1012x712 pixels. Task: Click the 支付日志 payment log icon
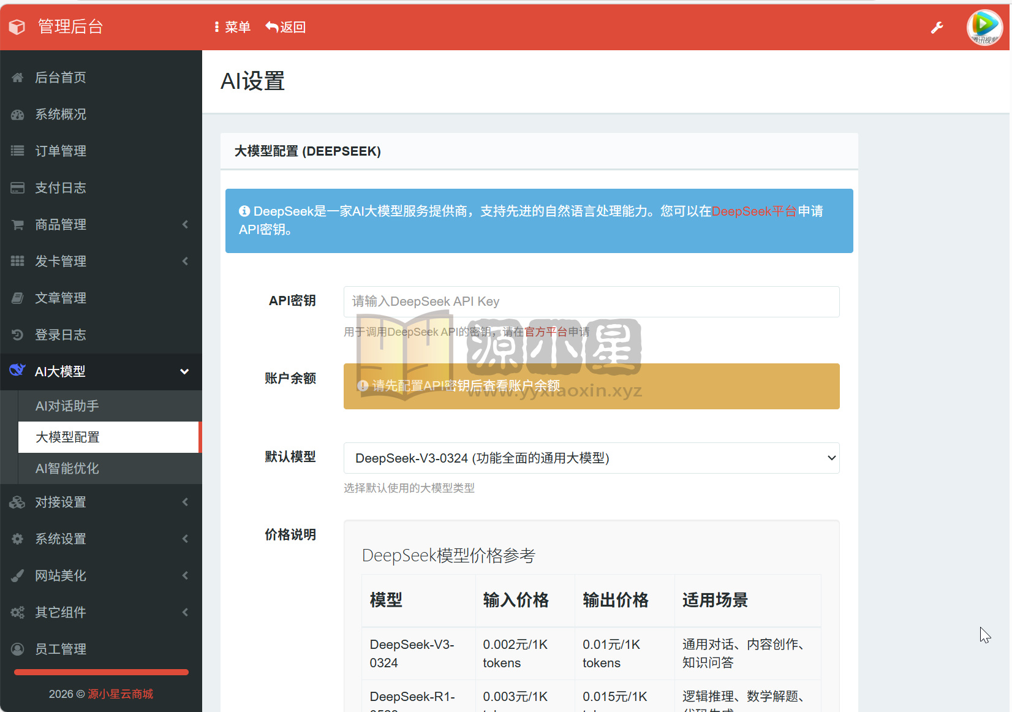pyautogui.click(x=17, y=187)
